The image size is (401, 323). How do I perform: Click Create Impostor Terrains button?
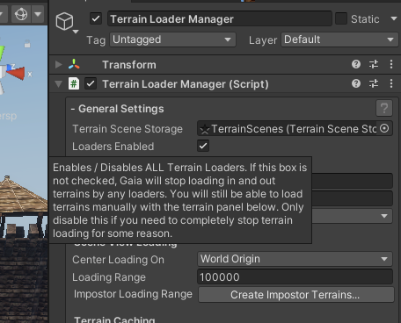pyautogui.click(x=296, y=295)
